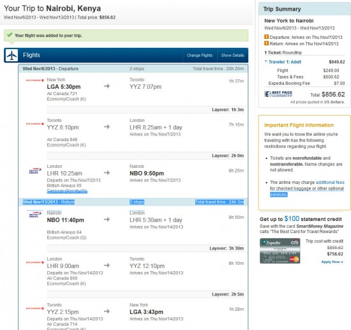Click the arrow after YYZ 2:15pm
Screen dimensions: 351x330
[x=107, y=311]
